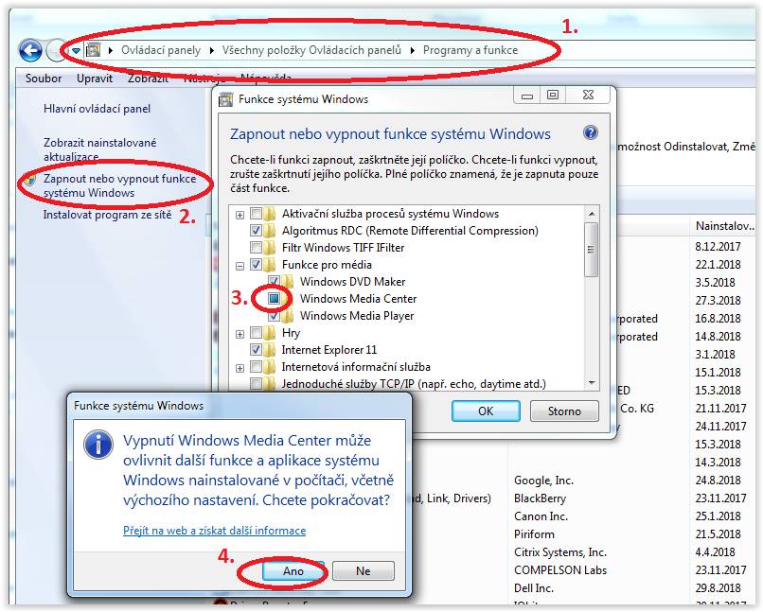Select the Windows Media Center label in tree
The width and height of the screenshot is (763, 612).
coord(358,299)
